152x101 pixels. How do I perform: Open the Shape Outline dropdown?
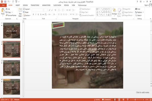[128, 12]
